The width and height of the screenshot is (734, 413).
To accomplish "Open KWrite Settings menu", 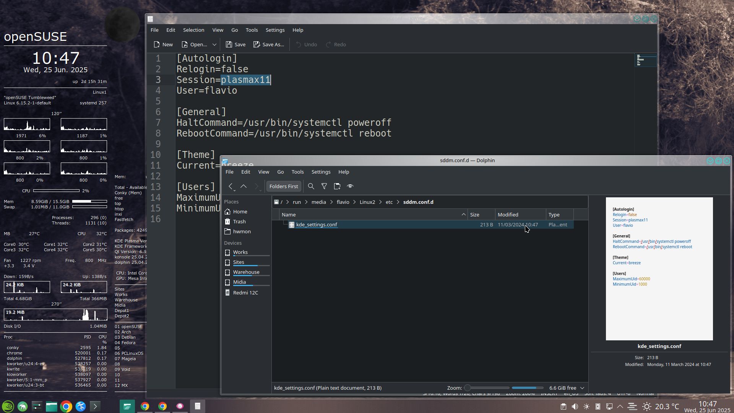I will pyautogui.click(x=275, y=30).
